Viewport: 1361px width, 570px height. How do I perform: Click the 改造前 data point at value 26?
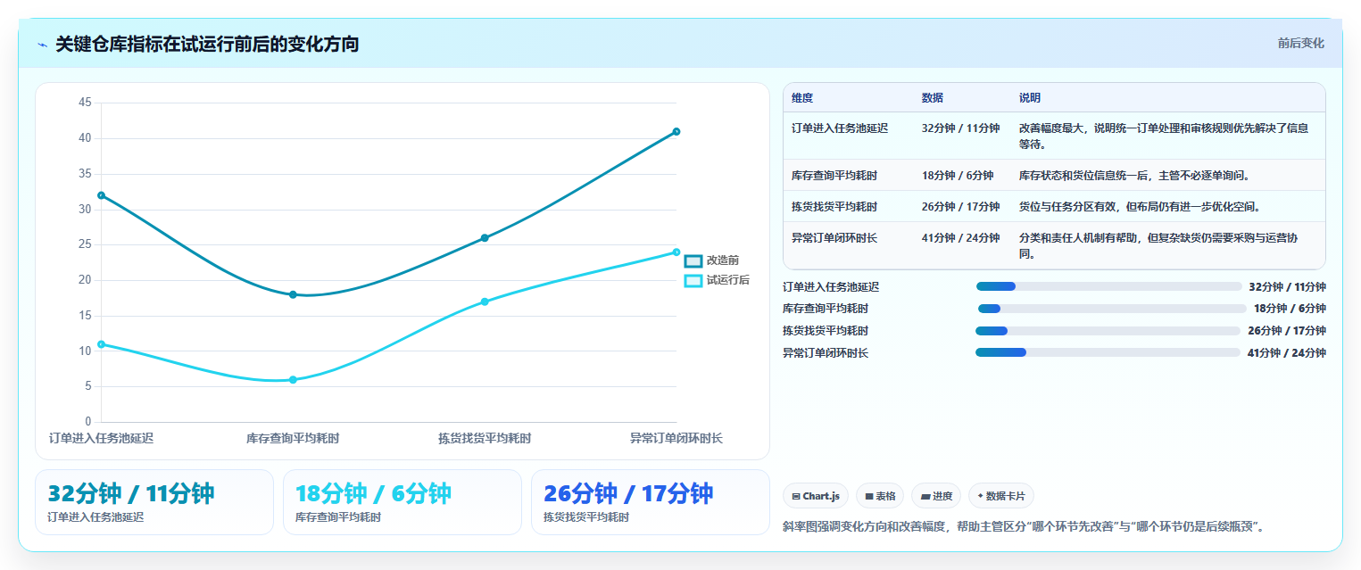click(x=485, y=238)
